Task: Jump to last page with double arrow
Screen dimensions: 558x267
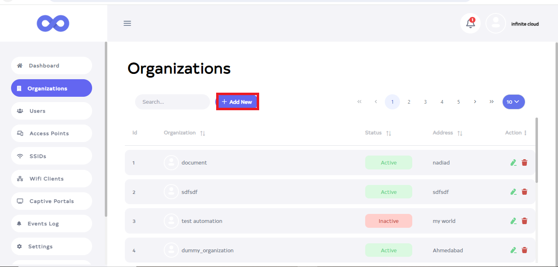Action: [491, 102]
